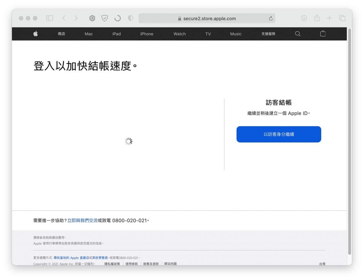Open a new tab with plus icon
The image size is (364, 280).
click(329, 18)
